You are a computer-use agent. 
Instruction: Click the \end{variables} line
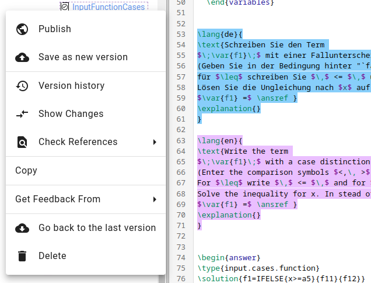(x=240, y=3)
